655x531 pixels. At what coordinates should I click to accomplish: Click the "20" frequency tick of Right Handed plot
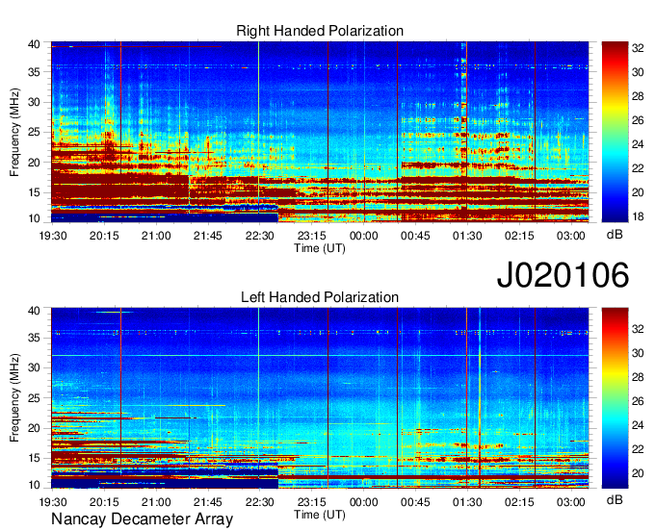(34, 163)
